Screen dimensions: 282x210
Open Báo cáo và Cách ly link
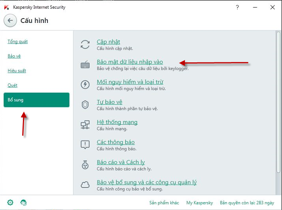click(121, 162)
